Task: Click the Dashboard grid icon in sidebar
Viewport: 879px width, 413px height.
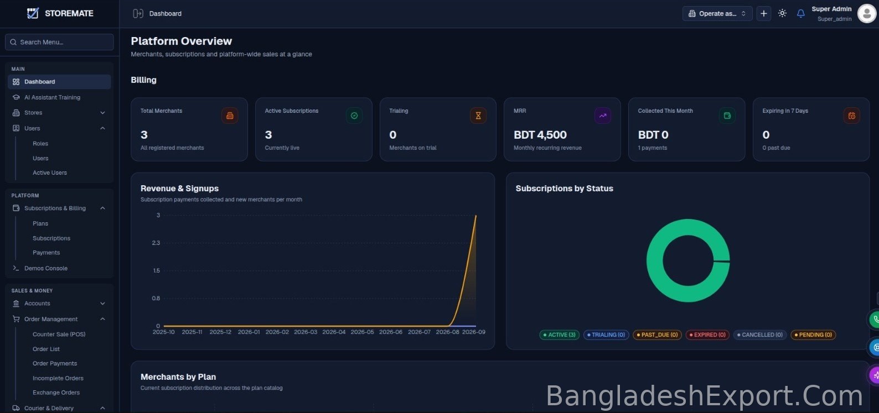Action: click(16, 82)
